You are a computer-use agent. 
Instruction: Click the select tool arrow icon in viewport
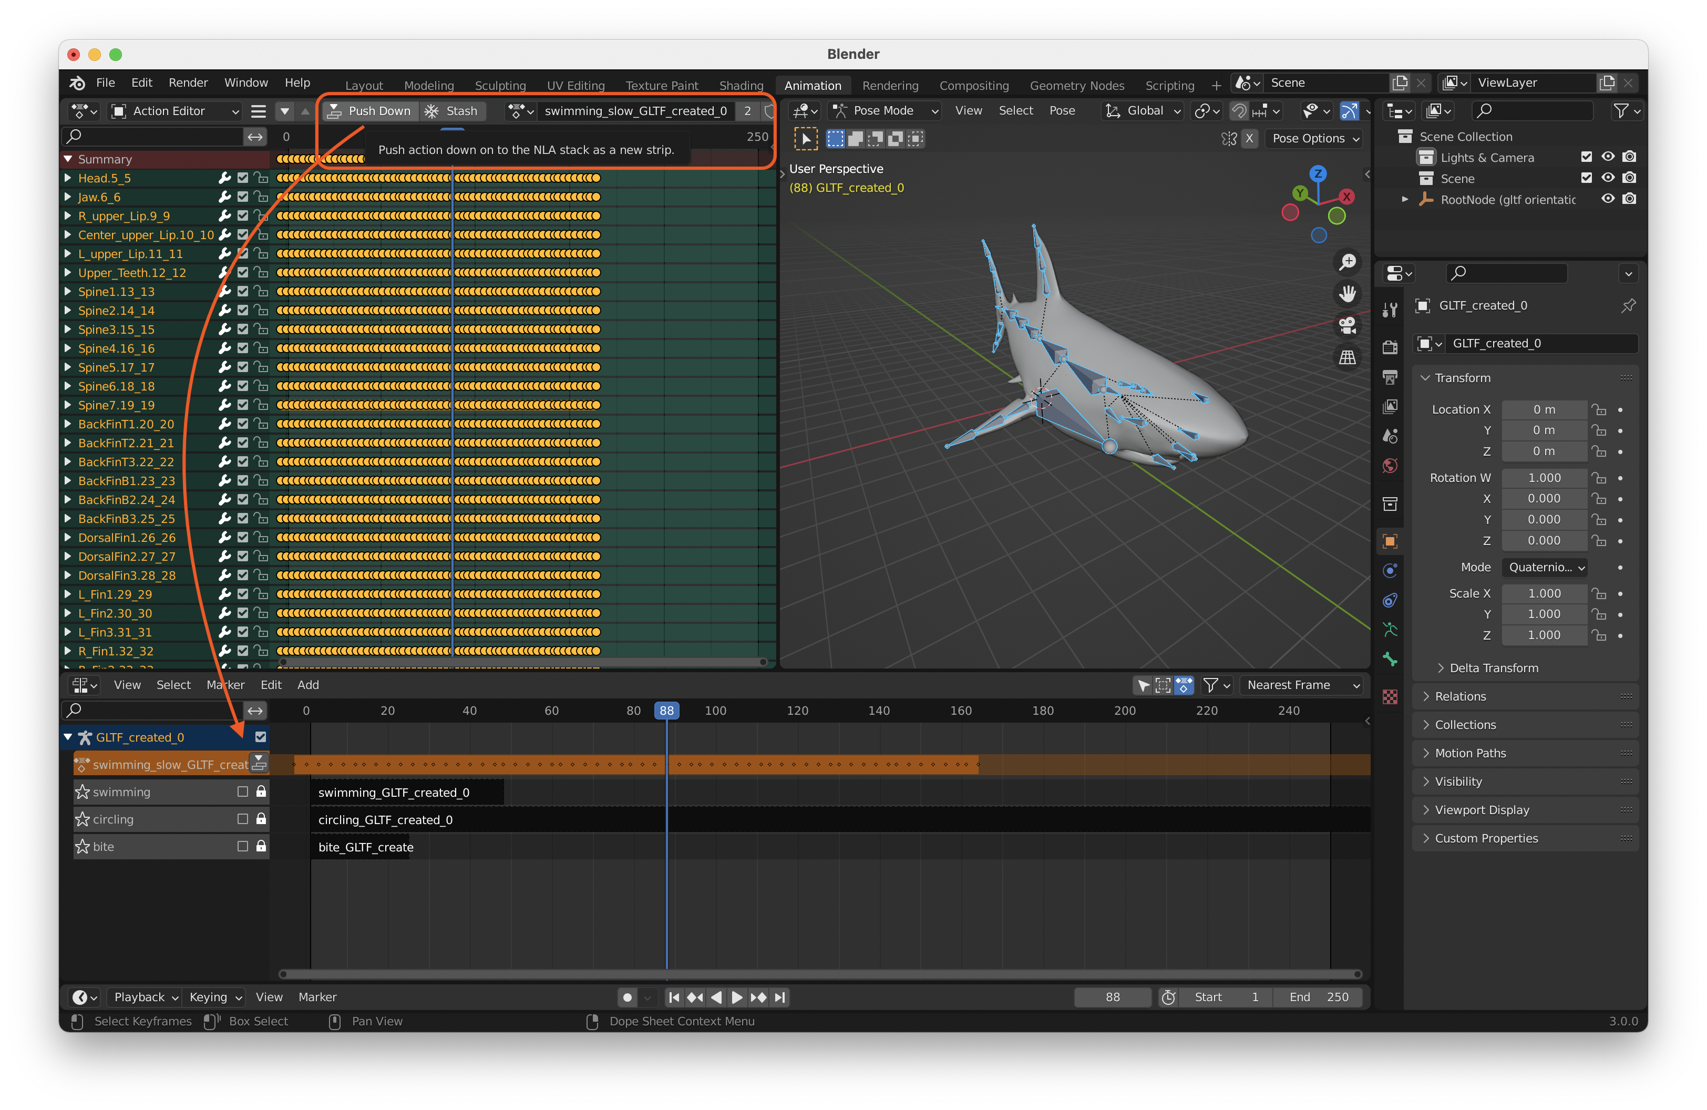[806, 138]
